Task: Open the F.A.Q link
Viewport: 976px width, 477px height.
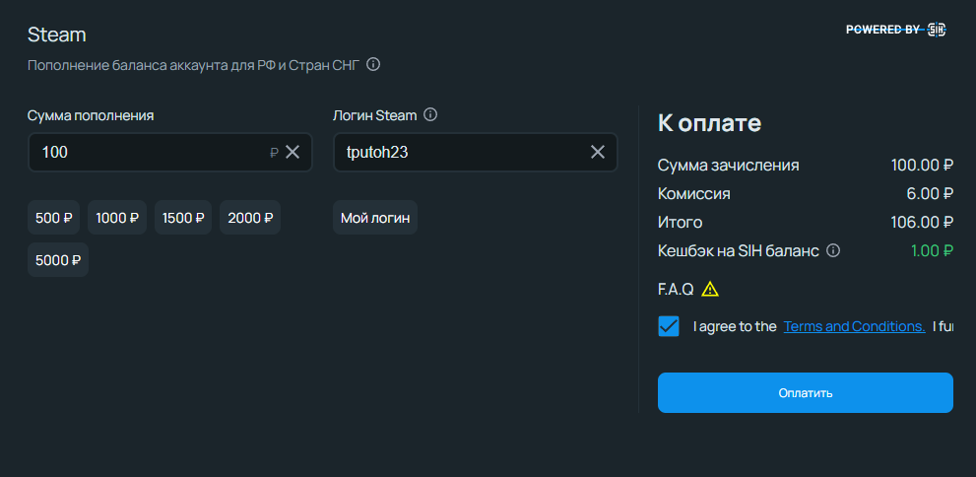Action: tap(676, 290)
